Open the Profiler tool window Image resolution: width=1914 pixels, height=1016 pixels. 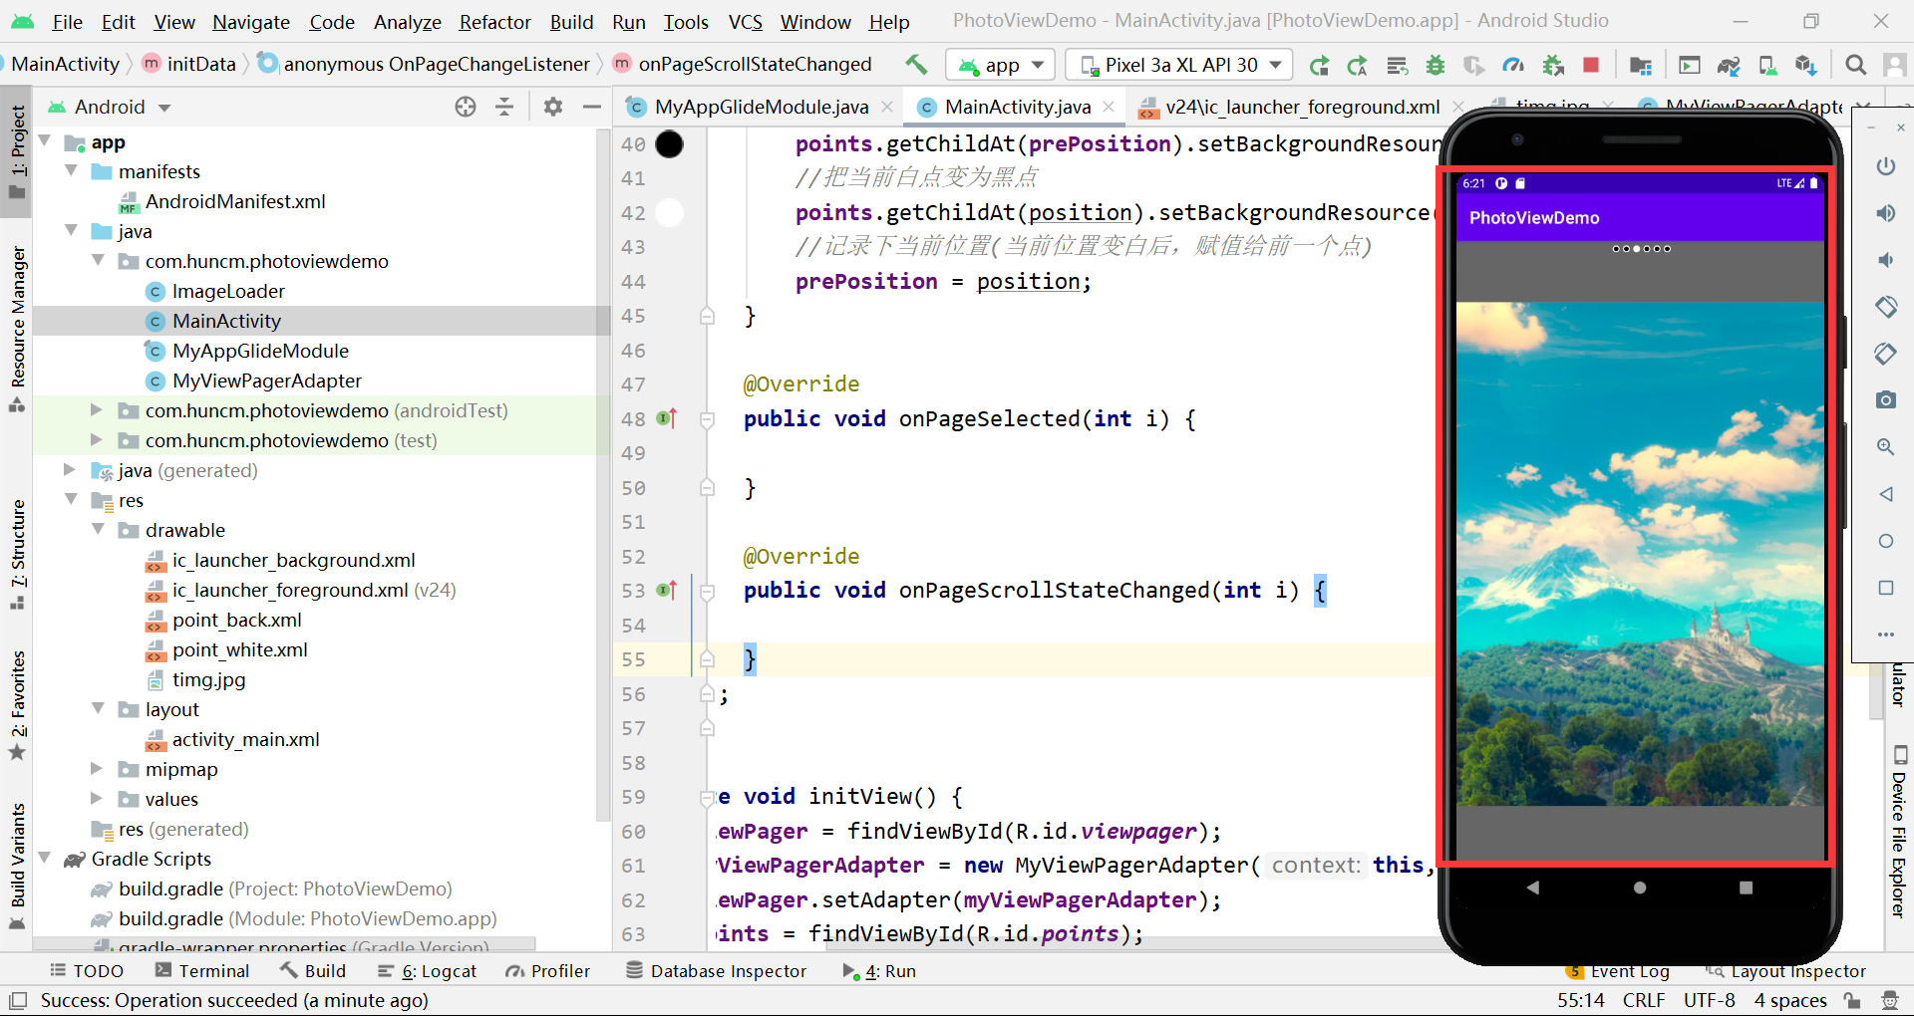click(x=548, y=971)
